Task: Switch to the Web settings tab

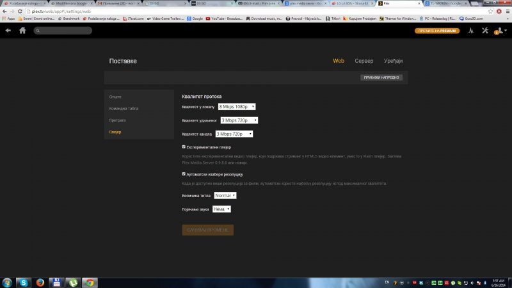Action: click(339, 61)
